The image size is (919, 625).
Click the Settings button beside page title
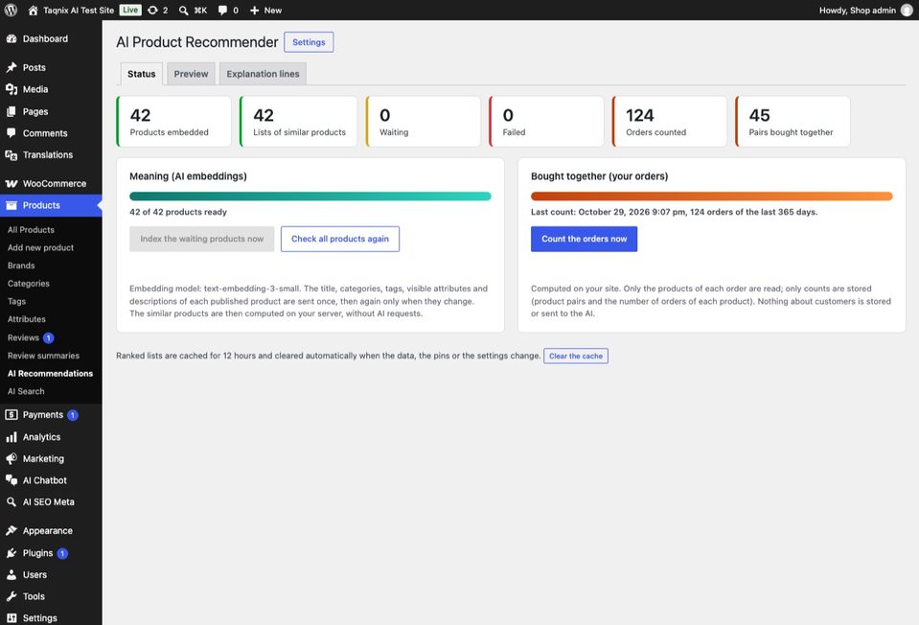[309, 42]
